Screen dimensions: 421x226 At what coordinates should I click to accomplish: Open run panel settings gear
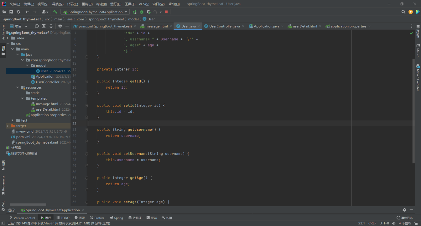(404, 210)
